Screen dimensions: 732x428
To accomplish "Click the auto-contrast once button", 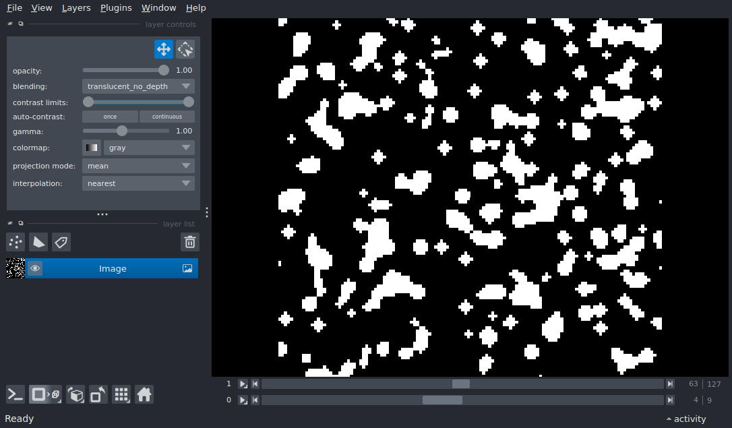I will (x=110, y=117).
